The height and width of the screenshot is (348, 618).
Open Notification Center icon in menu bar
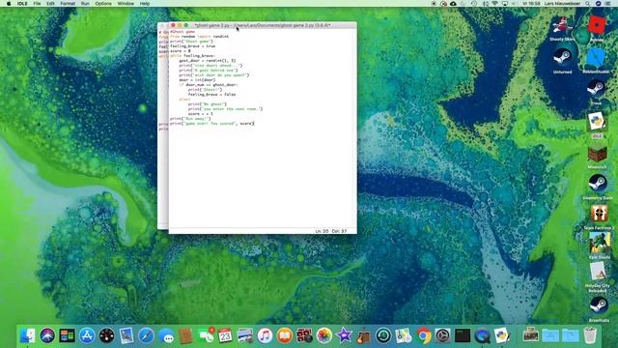[608, 4]
